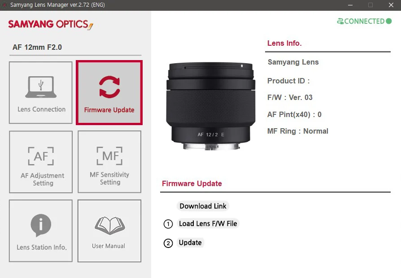The image size is (401, 278).
Task: Start firmware with the Update button
Action: click(x=190, y=243)
